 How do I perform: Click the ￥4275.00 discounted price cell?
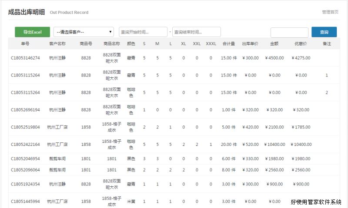301,58
